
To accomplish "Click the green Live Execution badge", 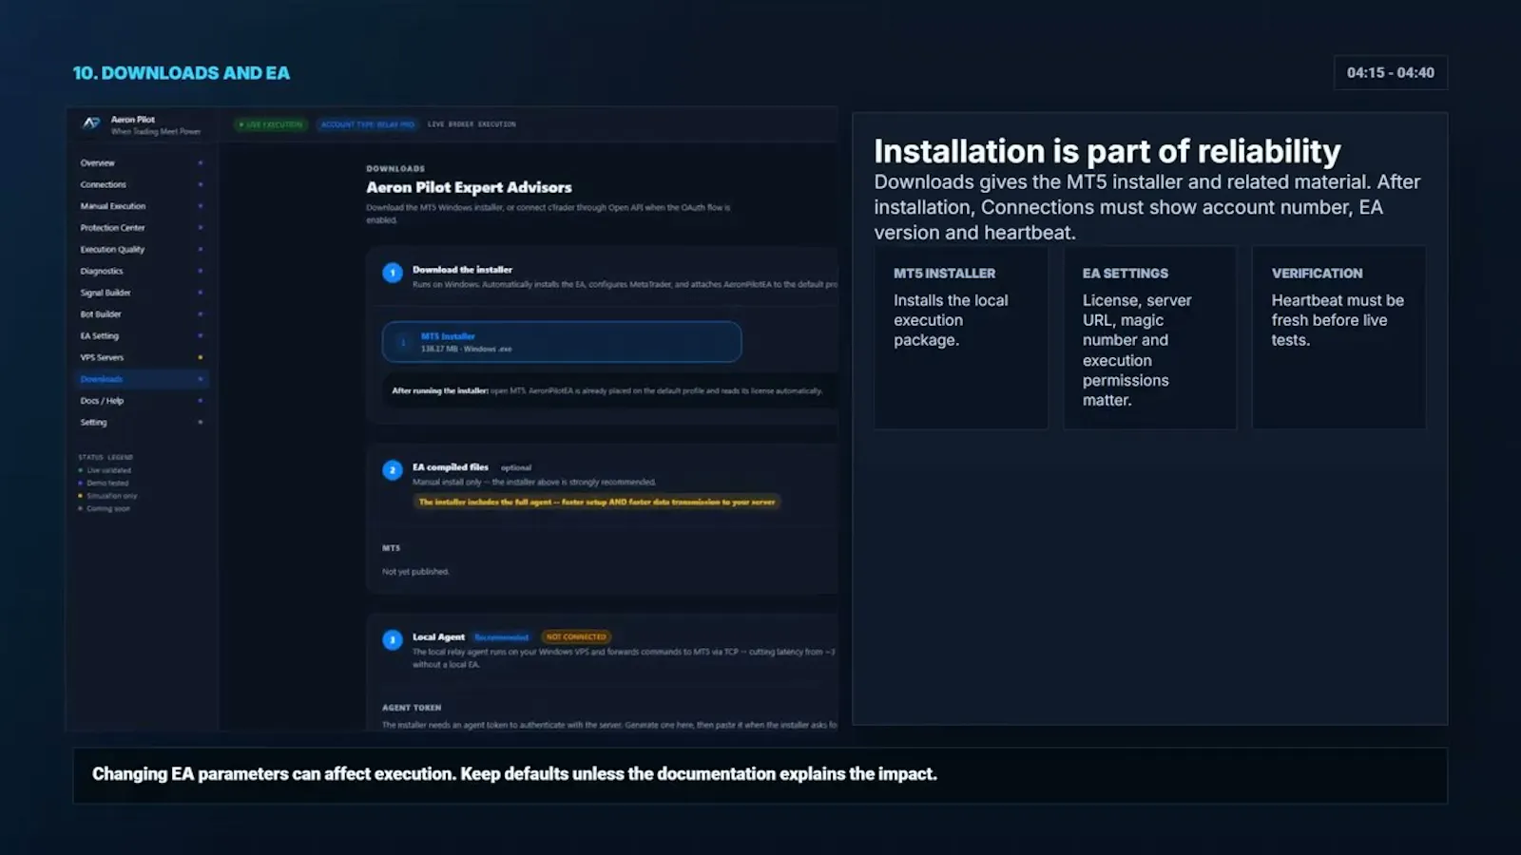I will pyautogui.click(x=271, y=124).
